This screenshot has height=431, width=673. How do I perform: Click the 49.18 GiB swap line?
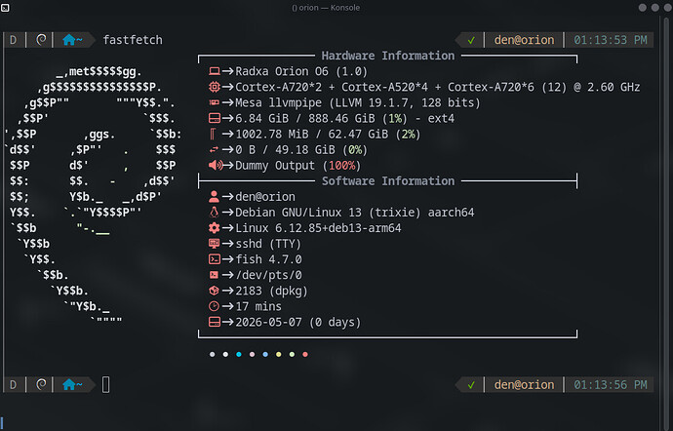point(301,149)
